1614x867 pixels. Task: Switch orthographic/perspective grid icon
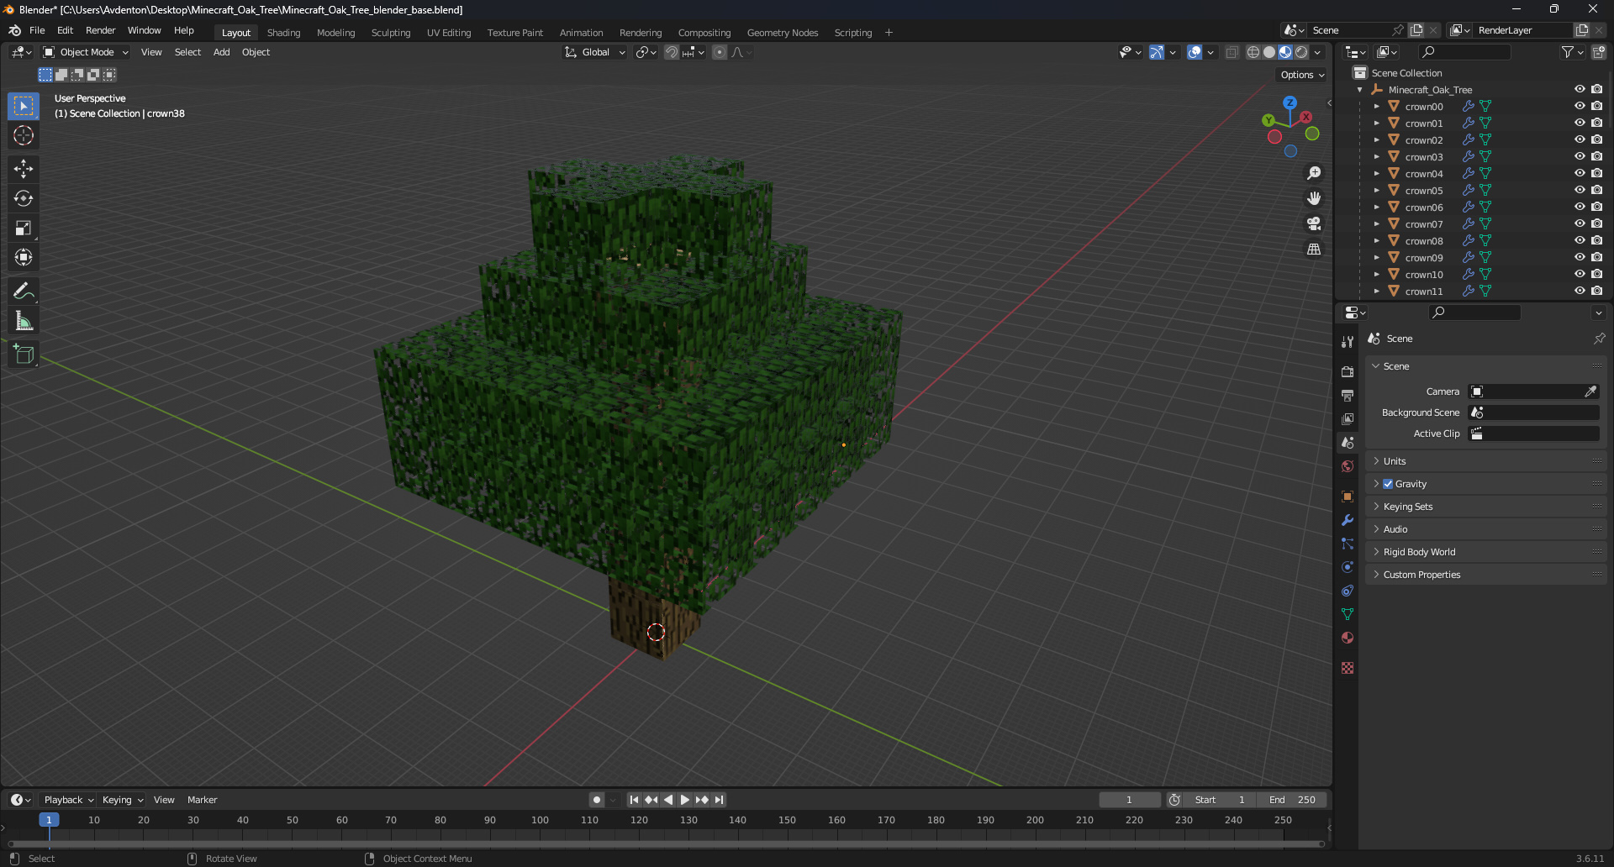(1314, 249)
